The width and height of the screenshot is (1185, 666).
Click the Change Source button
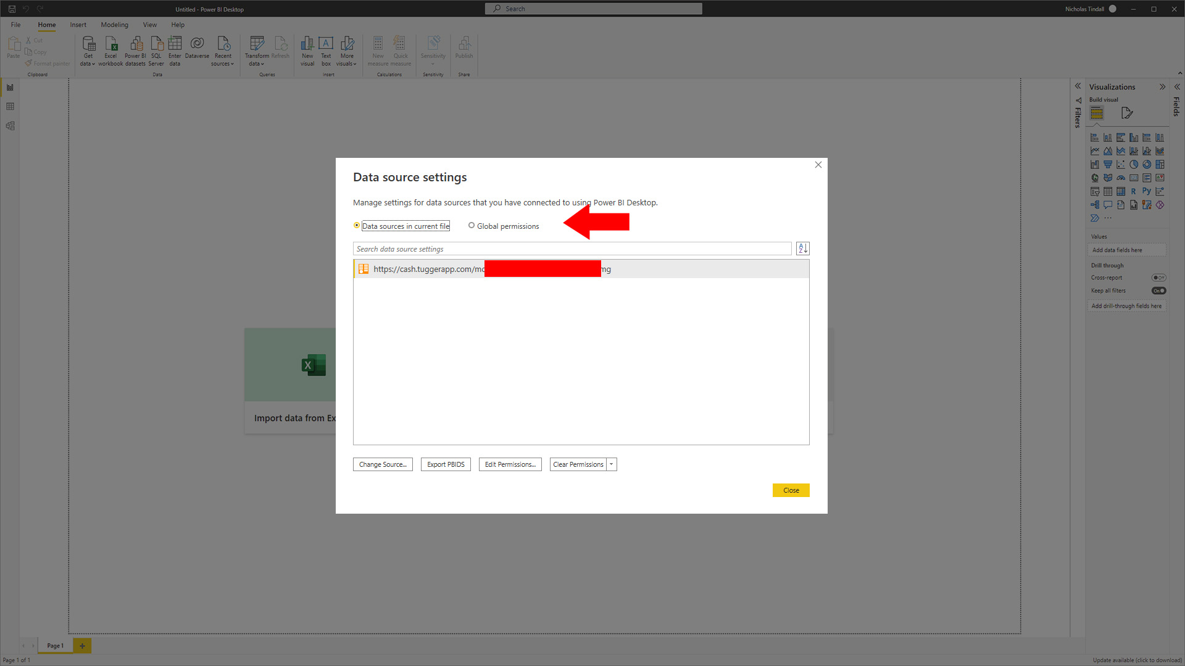[383, 464]
